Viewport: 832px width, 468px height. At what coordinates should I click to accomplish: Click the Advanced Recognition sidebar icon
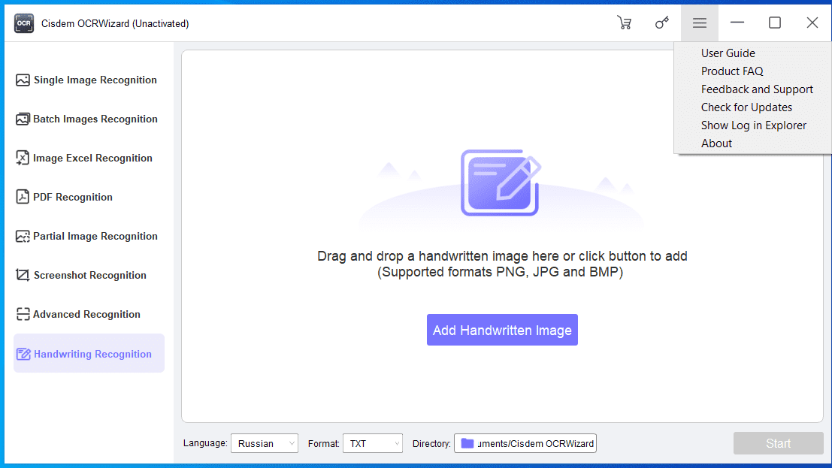23,314
